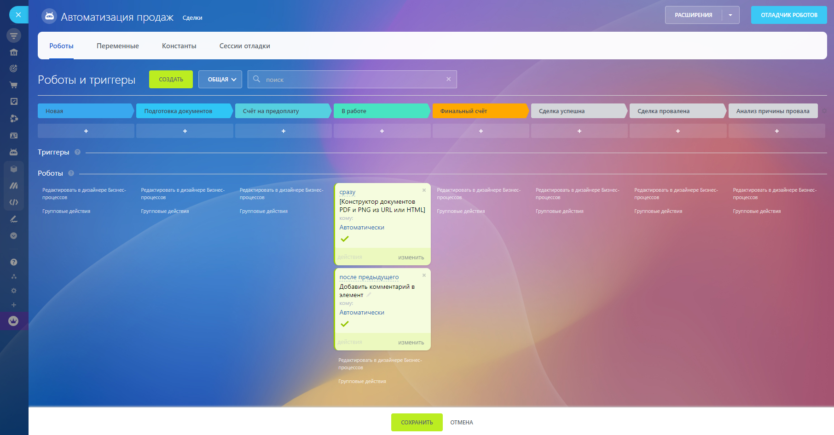
Task: Click изменить on Добавить комментарий robot
Action: (x=411, y=343)
